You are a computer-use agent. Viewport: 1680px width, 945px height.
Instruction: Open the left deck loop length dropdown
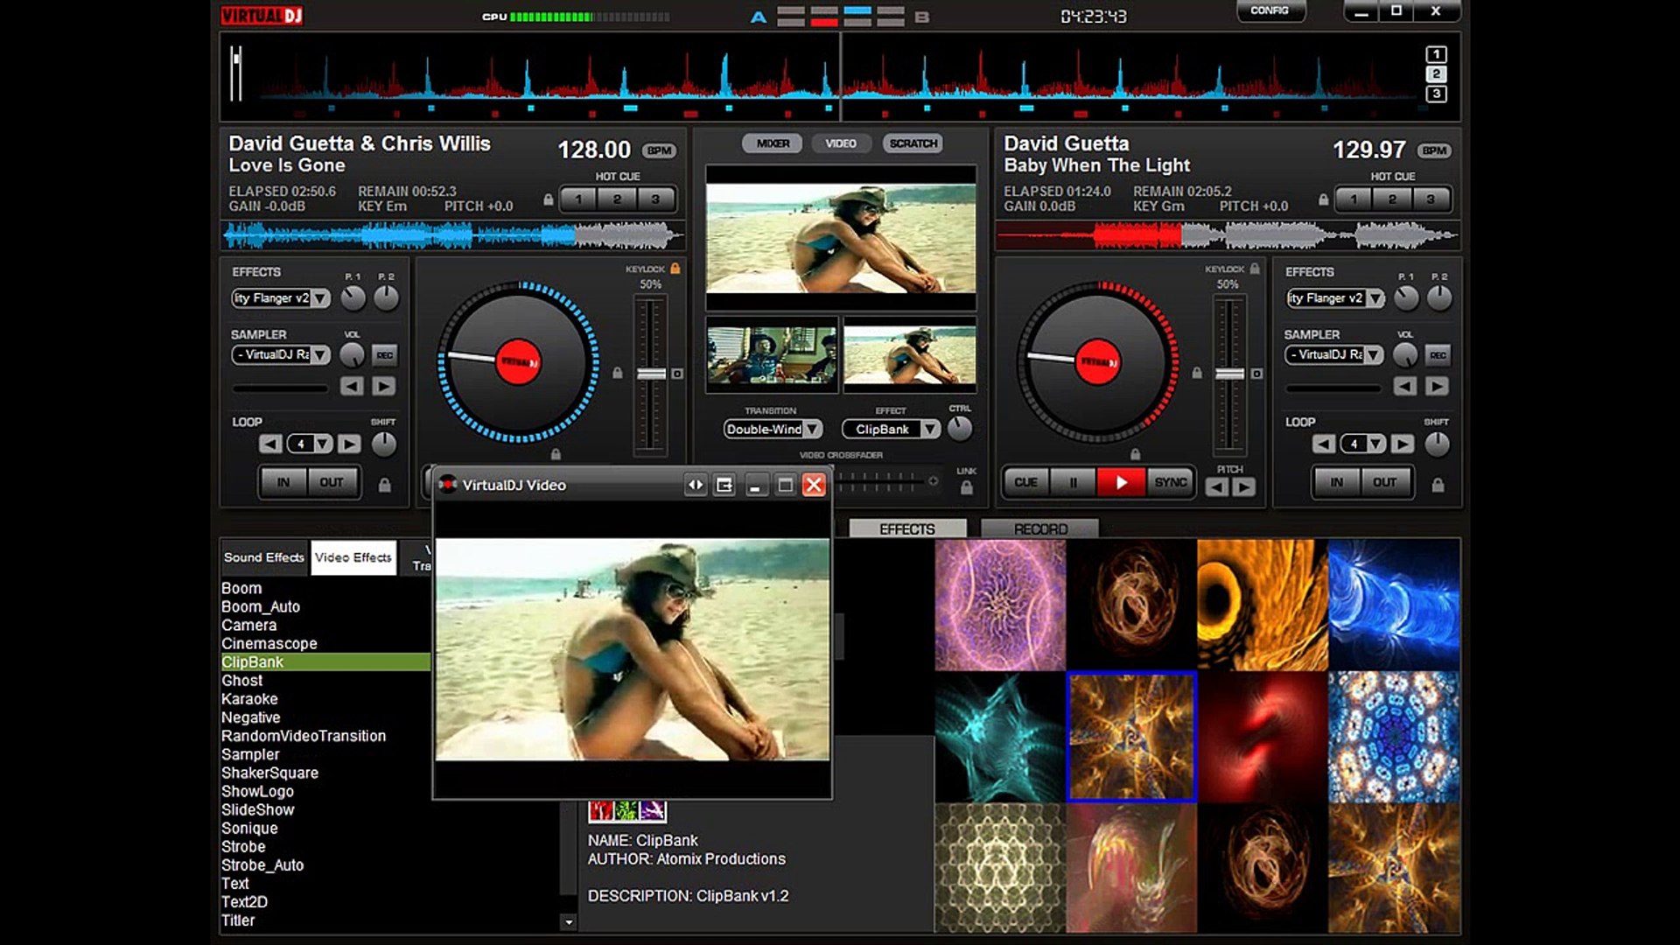pos(323,444)
